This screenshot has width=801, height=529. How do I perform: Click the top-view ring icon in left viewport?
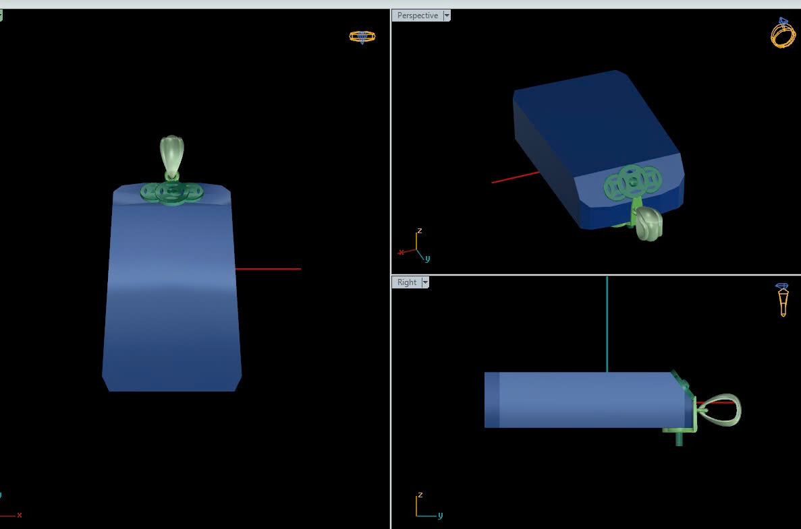362,36
